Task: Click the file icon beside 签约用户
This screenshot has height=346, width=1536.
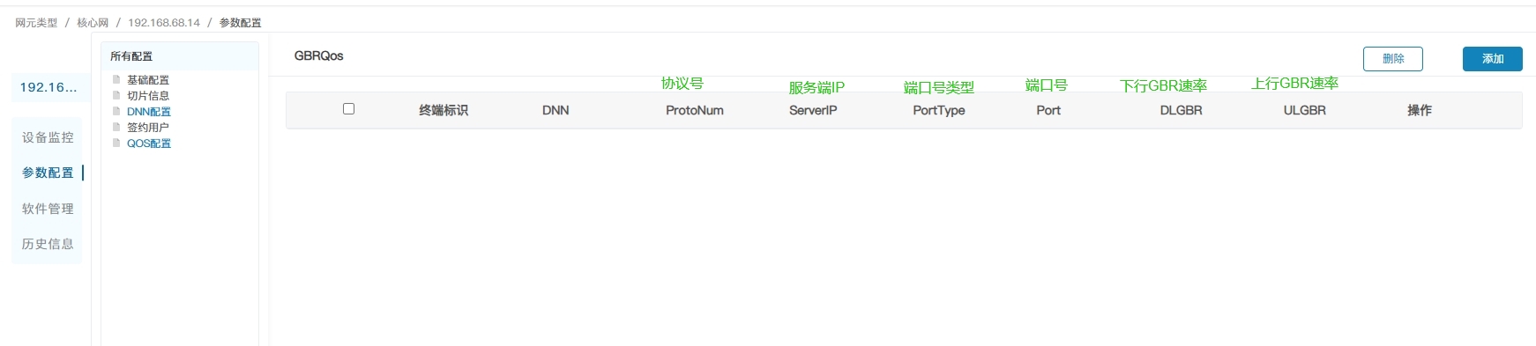Action: (116, 127)
